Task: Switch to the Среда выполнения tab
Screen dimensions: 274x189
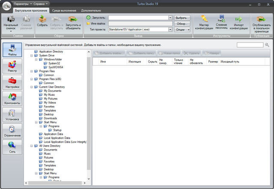Action: click(x=65, y=10)
